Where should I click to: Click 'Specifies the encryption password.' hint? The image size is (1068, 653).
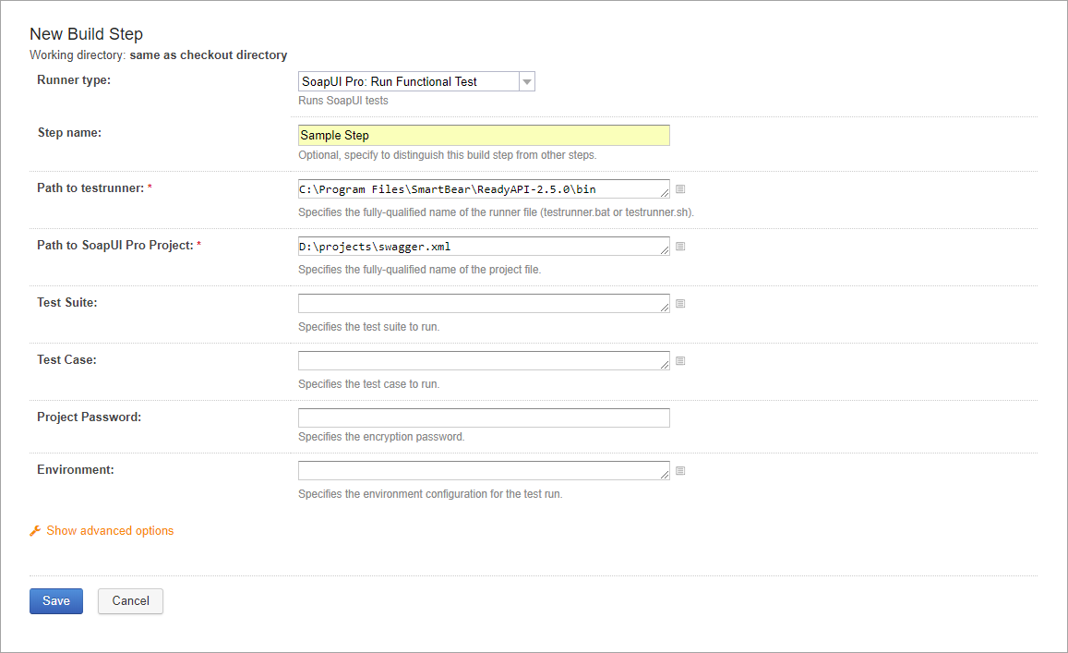(381, 436)
